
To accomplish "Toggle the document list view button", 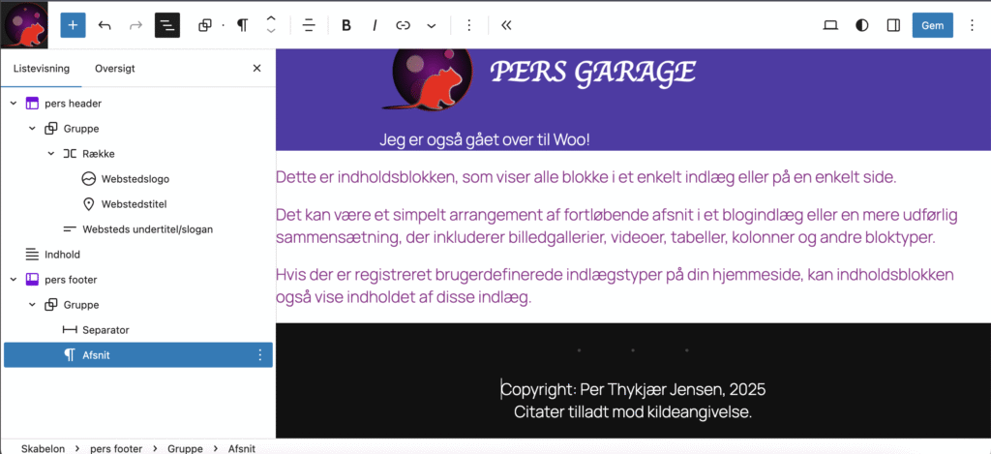I will (x=167, y=25).
